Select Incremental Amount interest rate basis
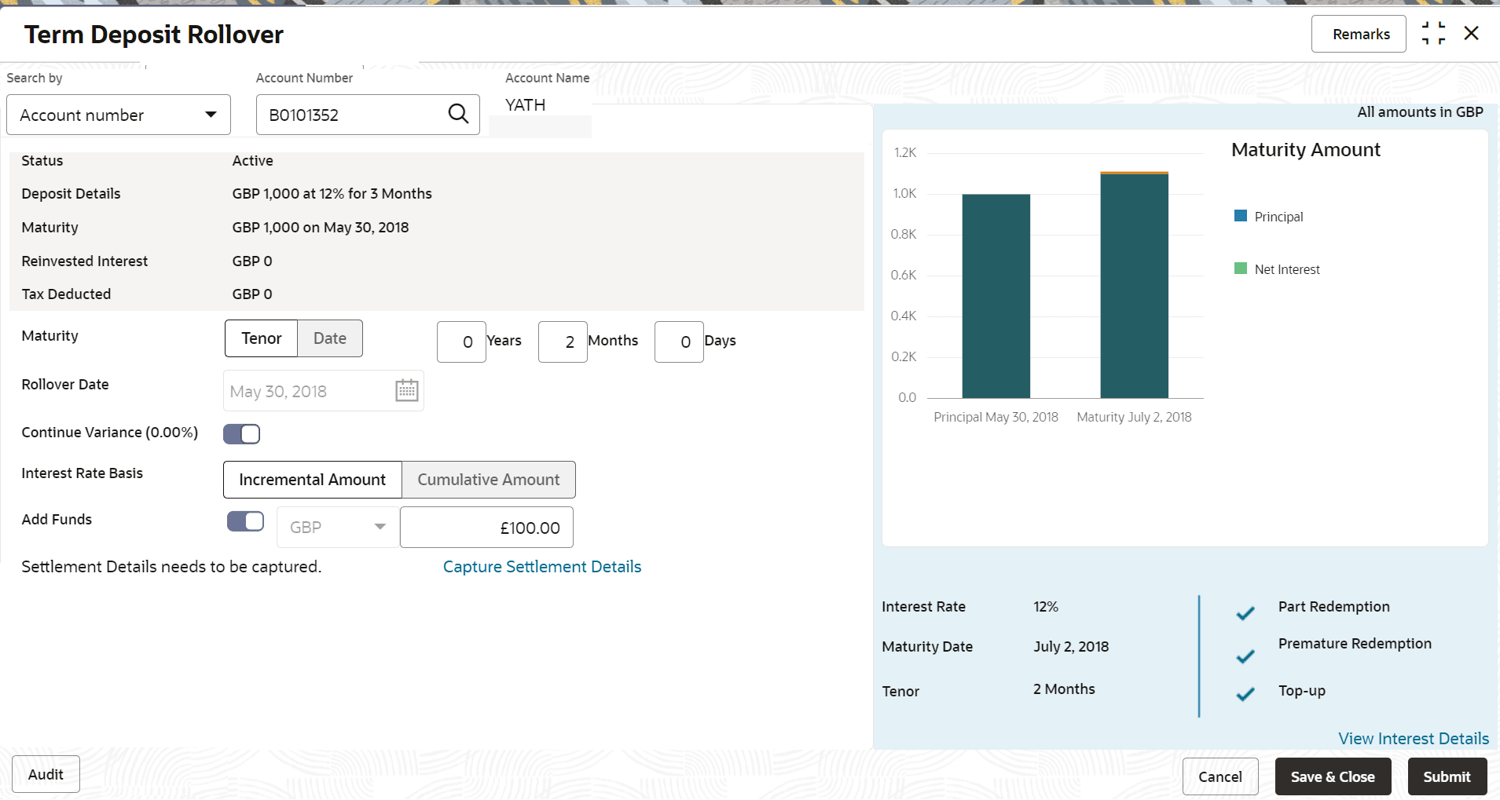 pyautogui.click(x=312, y=480)
